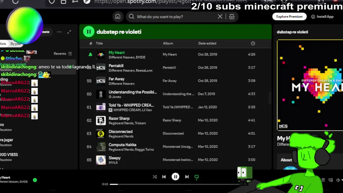Click Dec 7, 2019 date cell

tap(206, 94)
